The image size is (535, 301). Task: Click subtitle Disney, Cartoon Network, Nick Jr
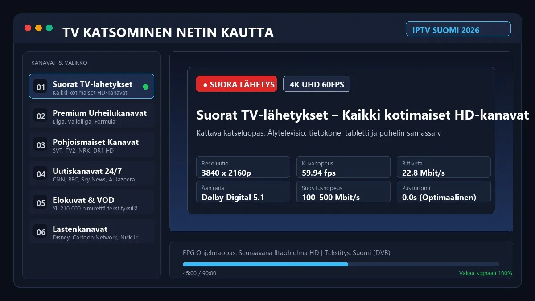[95, 238]
